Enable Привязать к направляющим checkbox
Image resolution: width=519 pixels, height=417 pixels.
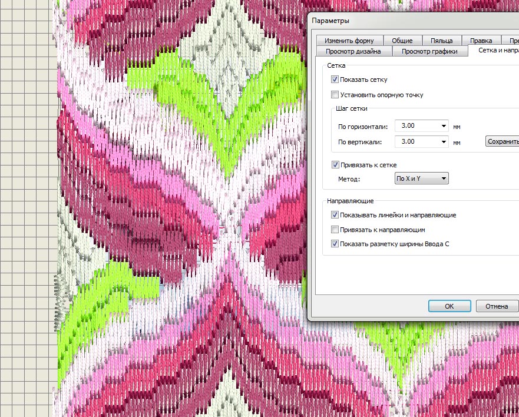(x=335, y=230)
